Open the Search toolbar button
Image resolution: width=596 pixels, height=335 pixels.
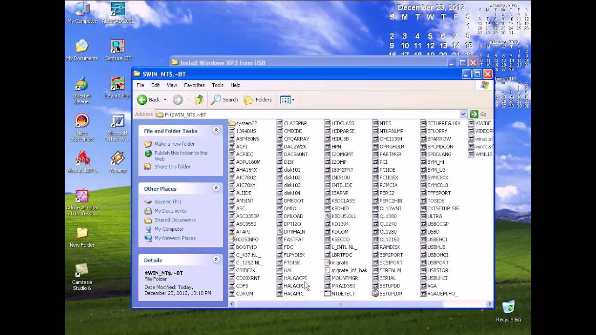point(224,100)
